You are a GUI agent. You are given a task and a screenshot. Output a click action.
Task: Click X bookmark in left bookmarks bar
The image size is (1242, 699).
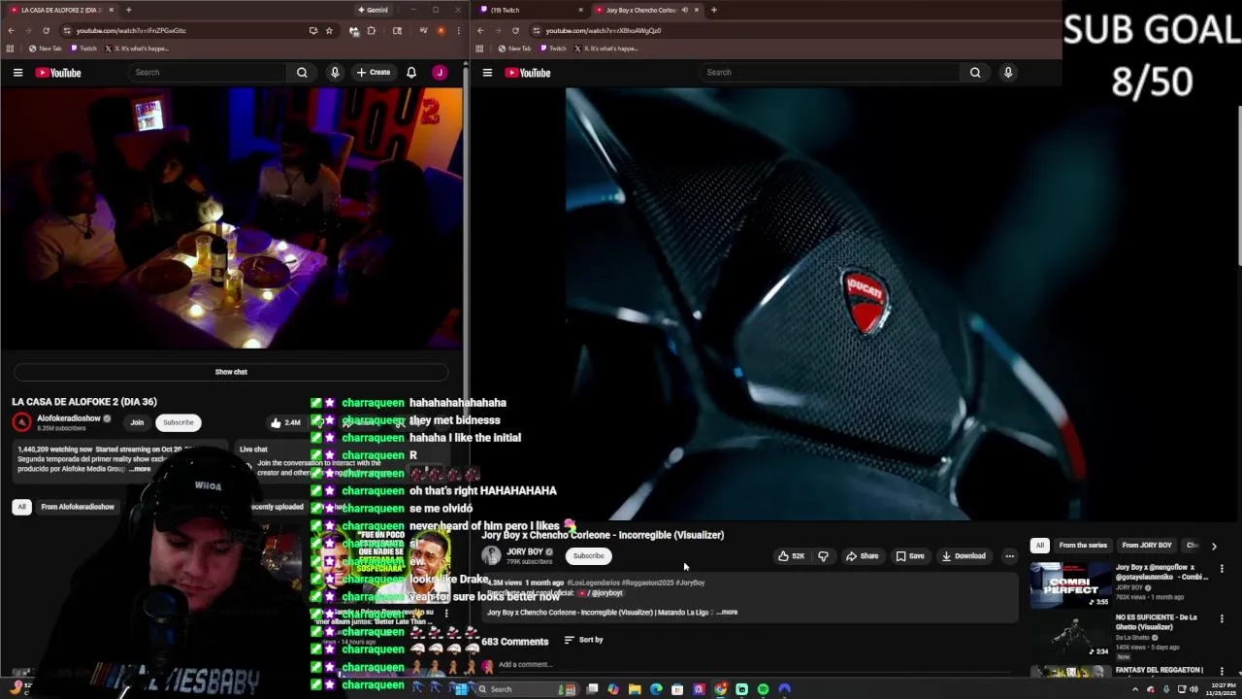pos(137,49)
